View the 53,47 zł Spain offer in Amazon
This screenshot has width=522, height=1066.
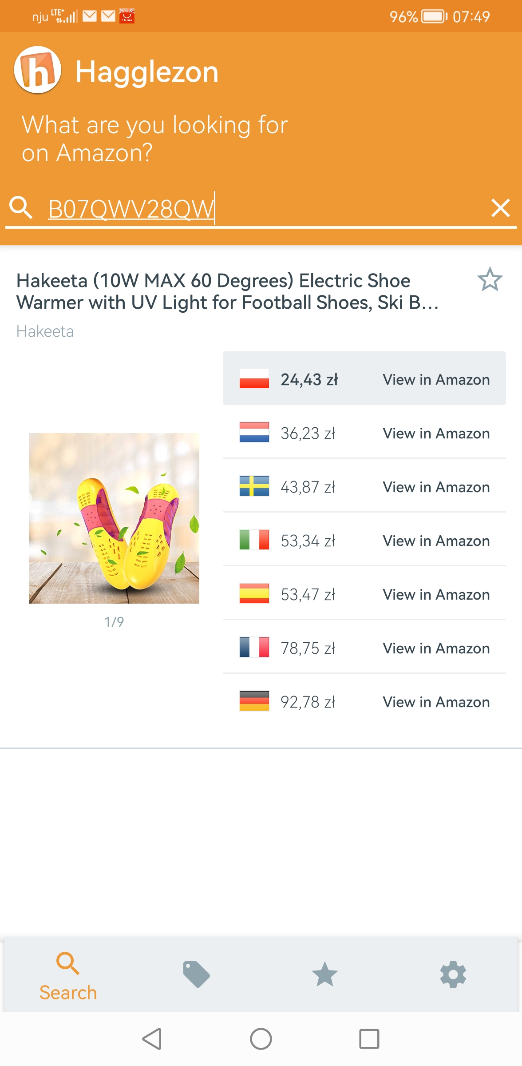[436, 595]
